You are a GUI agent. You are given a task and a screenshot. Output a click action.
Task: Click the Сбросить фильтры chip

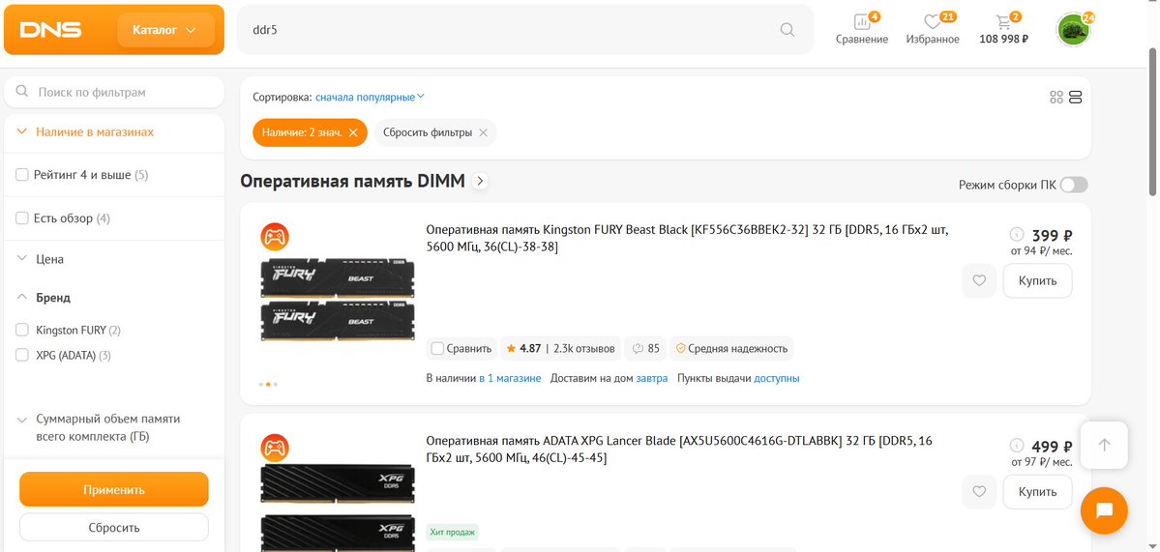pos(435,133)
